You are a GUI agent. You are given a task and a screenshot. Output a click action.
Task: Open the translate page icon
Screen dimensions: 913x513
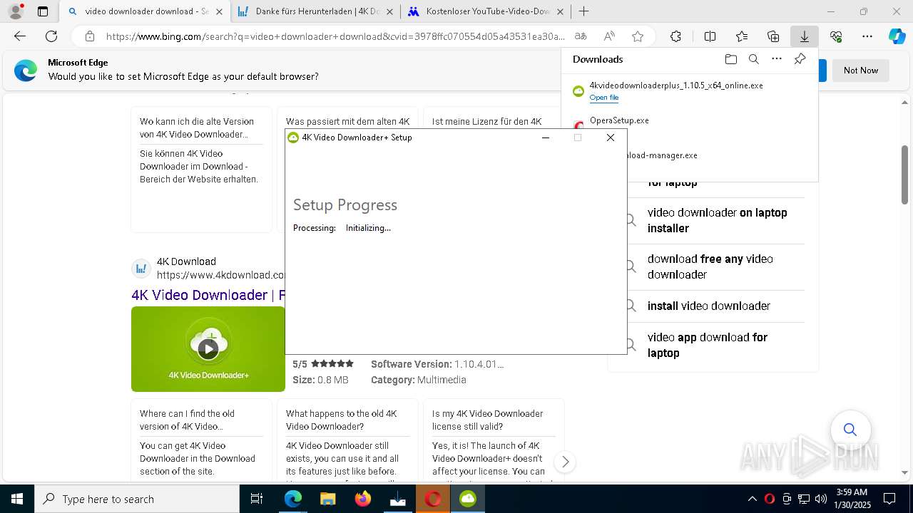click(581, 36)
